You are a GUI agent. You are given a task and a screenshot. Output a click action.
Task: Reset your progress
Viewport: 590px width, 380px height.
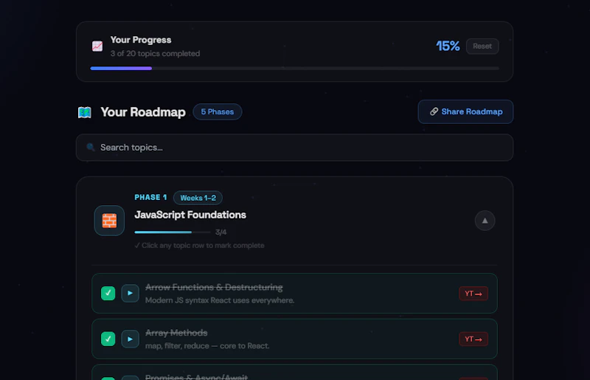coord(482,46)
